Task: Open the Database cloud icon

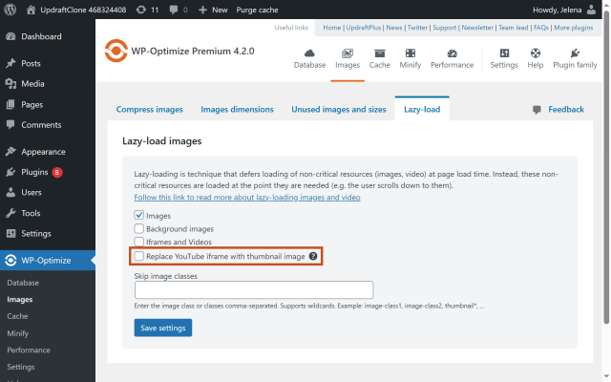Action: pyautogui.click(x=309, y=53)
